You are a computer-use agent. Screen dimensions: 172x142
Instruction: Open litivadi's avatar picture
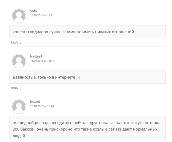[x=19, y=106]
